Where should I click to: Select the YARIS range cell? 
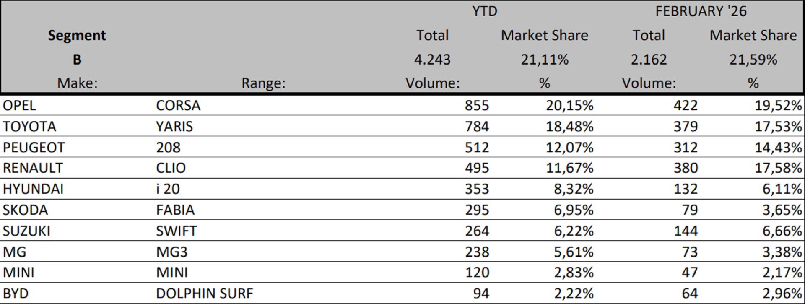click(174, 126)
